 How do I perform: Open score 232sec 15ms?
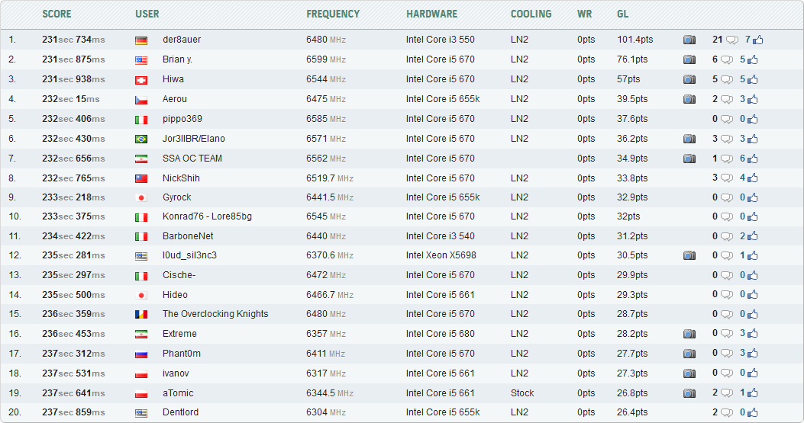click(x=71, y=99)
